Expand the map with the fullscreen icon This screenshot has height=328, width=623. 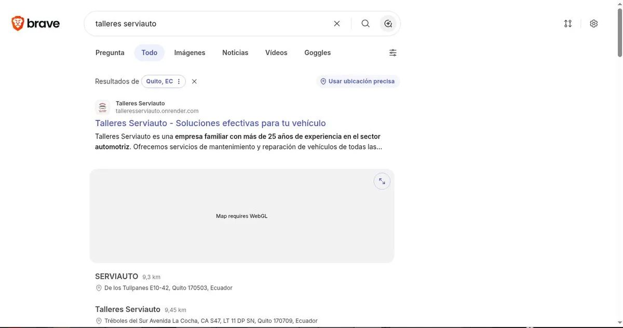(382, 181)
